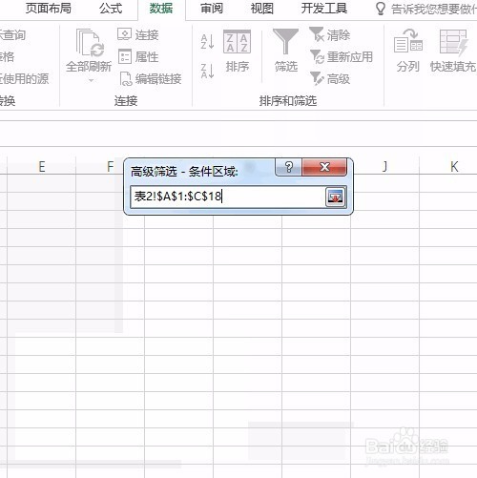Click the criteria range input field
477x478 pixels.
pyautogui.click(x=228, y=197)
